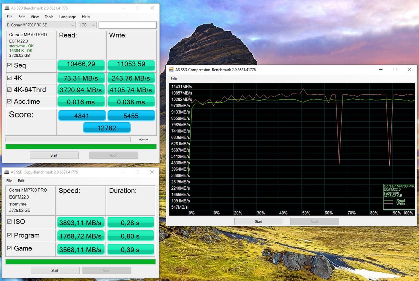Viewport: 419px width, 281px height.
Task: Click Start in the Copy-Benchmark window
Action: coord(55,271)
